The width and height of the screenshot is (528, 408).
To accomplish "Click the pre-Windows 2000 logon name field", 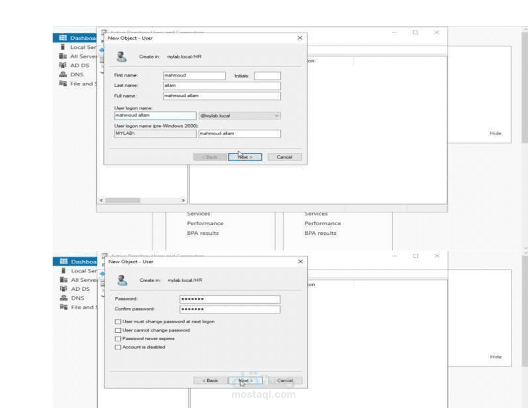I will [x=240, y=133].
